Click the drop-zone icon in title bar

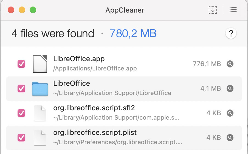[x=213, y=10]
